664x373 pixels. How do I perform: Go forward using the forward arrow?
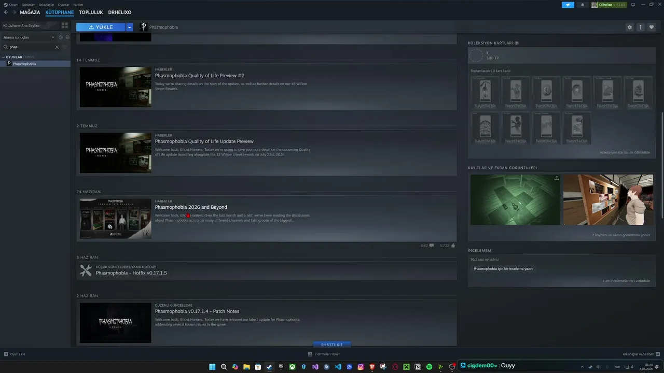coord(14,12)
